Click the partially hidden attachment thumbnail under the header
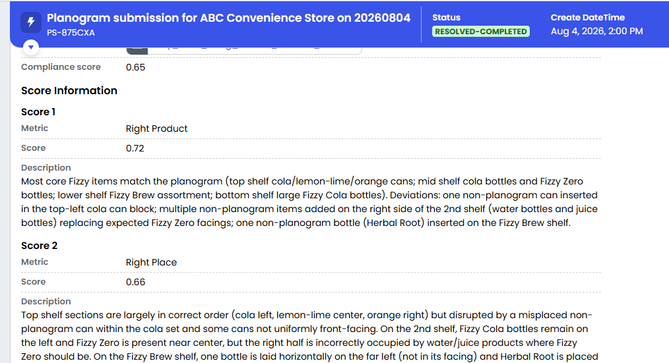 tap(137, 51)
